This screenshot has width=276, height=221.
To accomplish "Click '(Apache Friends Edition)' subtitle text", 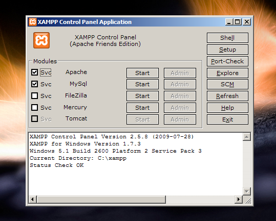I will click(105, 44).
